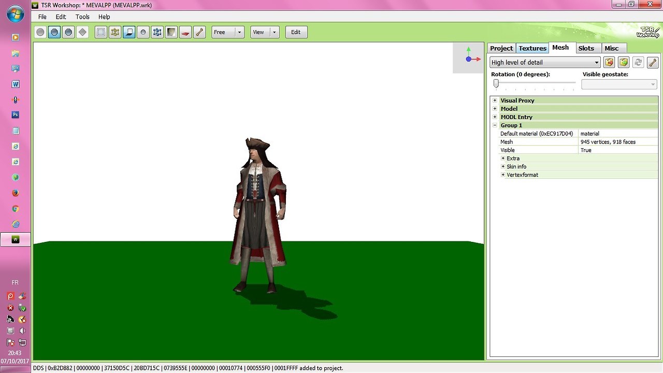The image size is (663, 373).
Task: Click the View button in the toolbar
Action: click(258, 32)
